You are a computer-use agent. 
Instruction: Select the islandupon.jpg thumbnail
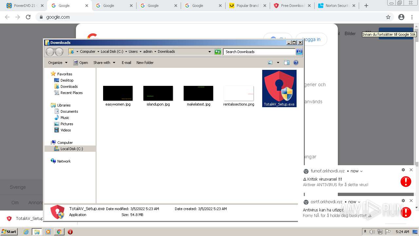point(158,93)
